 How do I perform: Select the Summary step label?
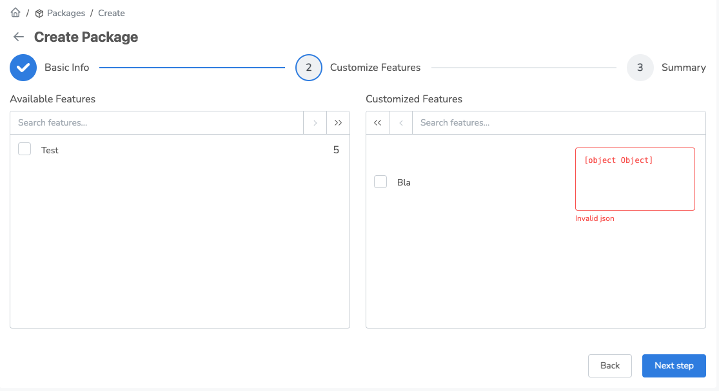tap(684, 68)
